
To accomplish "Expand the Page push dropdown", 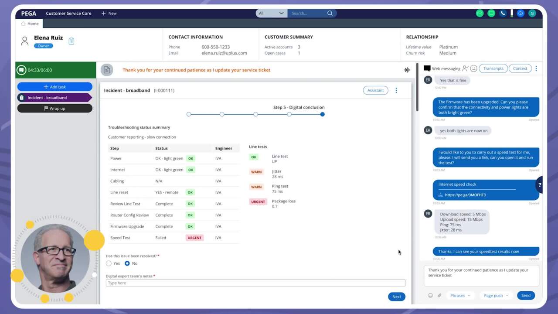I will (496, 295).
